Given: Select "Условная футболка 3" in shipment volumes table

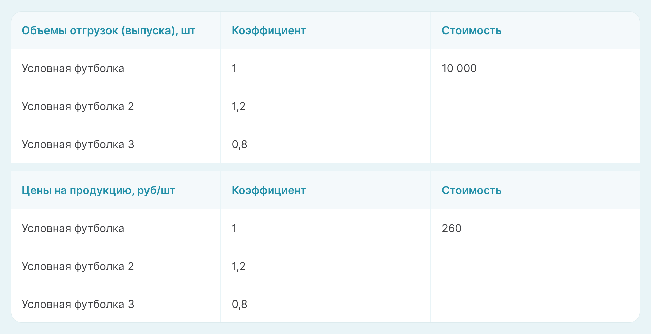Looking at the screenshot, I should coord(78,145).
